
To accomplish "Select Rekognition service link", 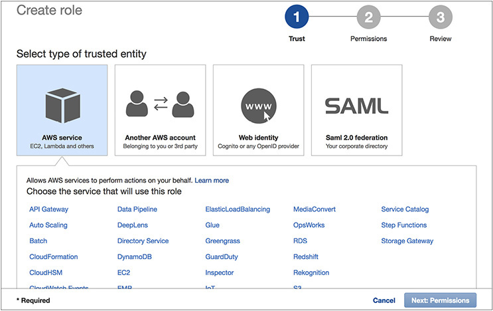I will pos(311,272).
